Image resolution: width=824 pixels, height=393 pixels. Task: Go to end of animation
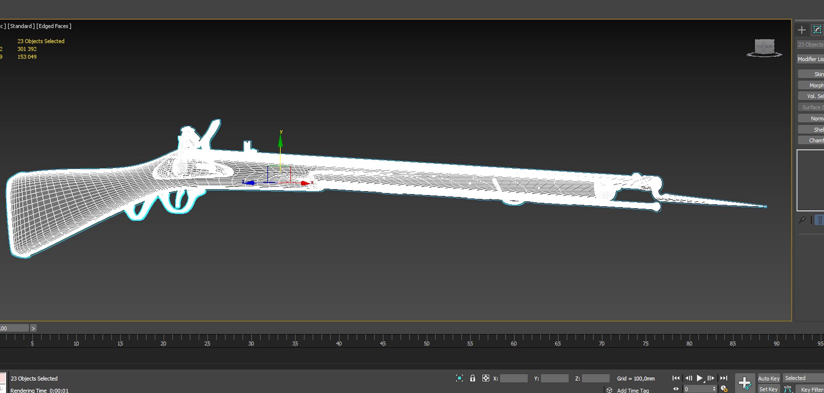pyautogui.click(x=724, y=378)
